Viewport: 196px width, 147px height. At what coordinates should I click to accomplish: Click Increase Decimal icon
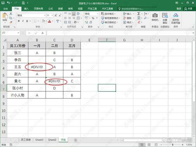click(86, 22)
